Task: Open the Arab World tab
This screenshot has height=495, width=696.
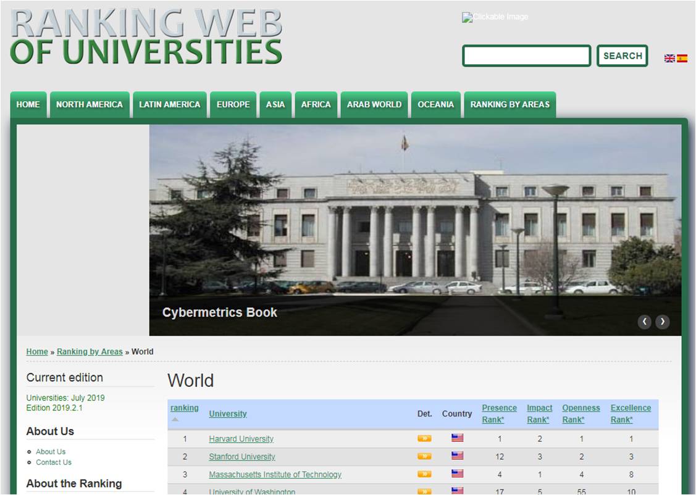Action: click(374, 105)
